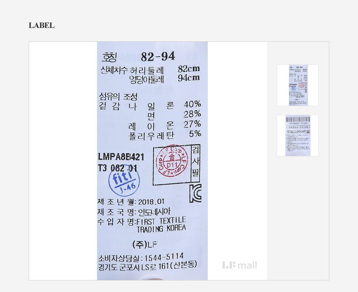
Task: Select the second thumbnail showing the barcode
Action: point(298,136)
